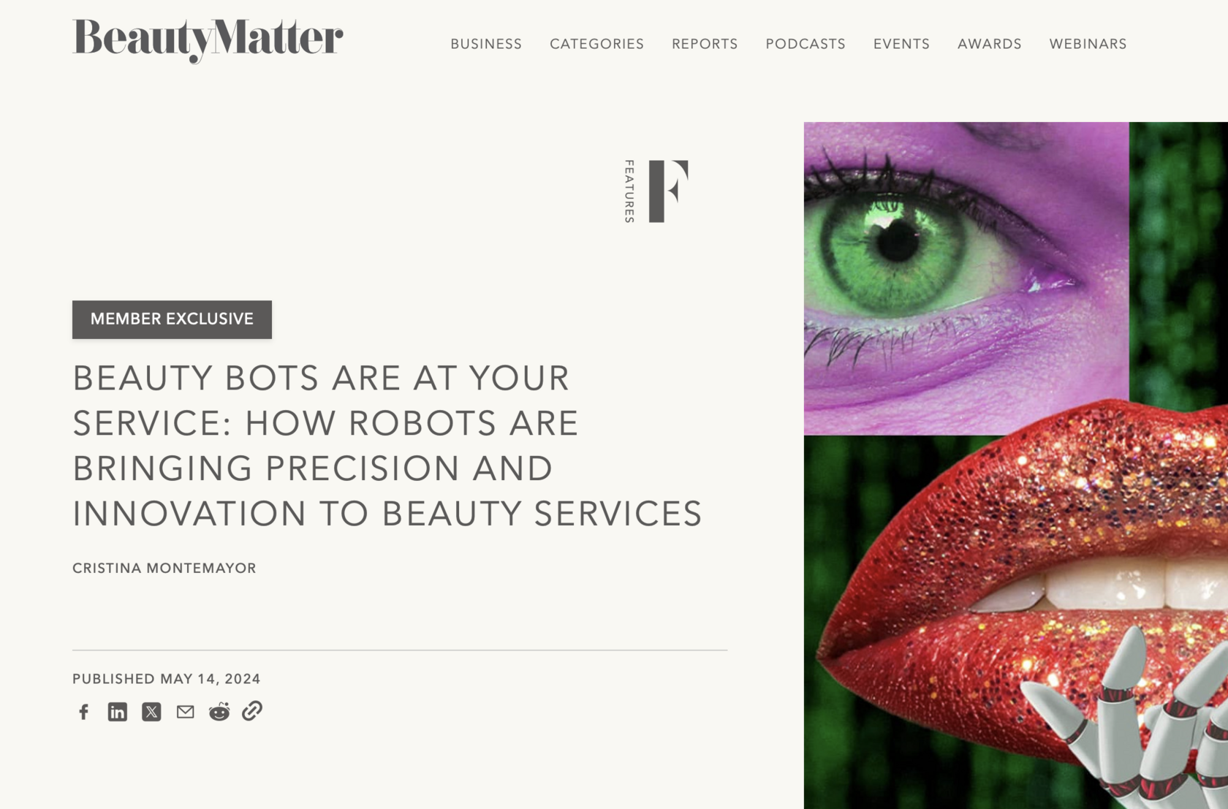
Task: Share article on Facebook icon
Action: coord(84,712)
